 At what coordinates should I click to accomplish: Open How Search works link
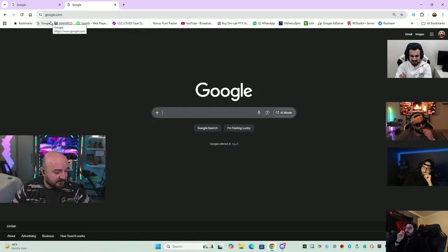(73, 236)
